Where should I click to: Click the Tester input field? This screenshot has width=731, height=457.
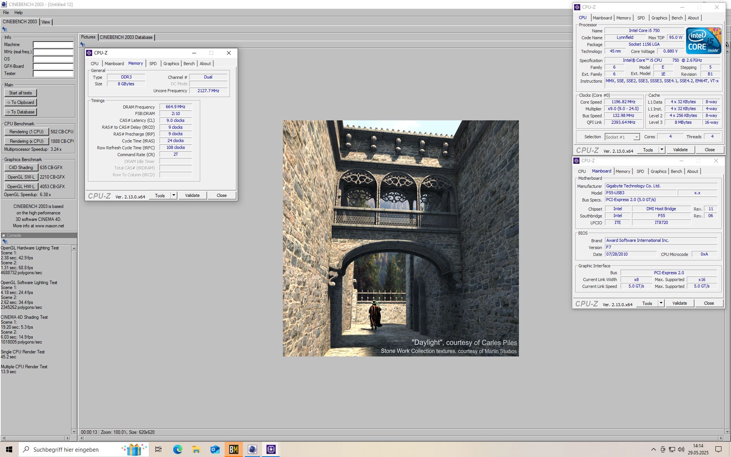53,74
